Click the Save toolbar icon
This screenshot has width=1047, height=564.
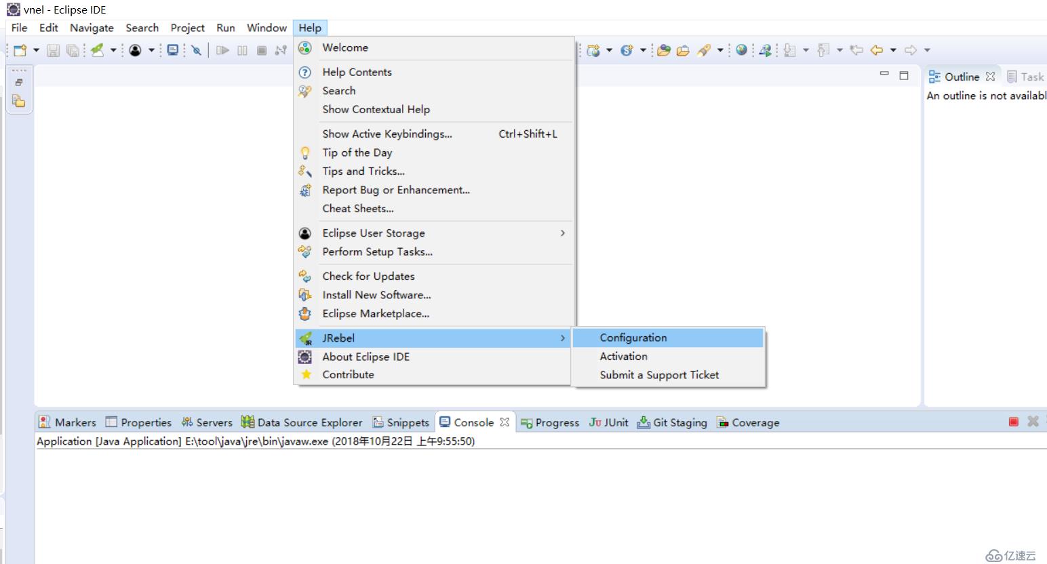(53, 50)
